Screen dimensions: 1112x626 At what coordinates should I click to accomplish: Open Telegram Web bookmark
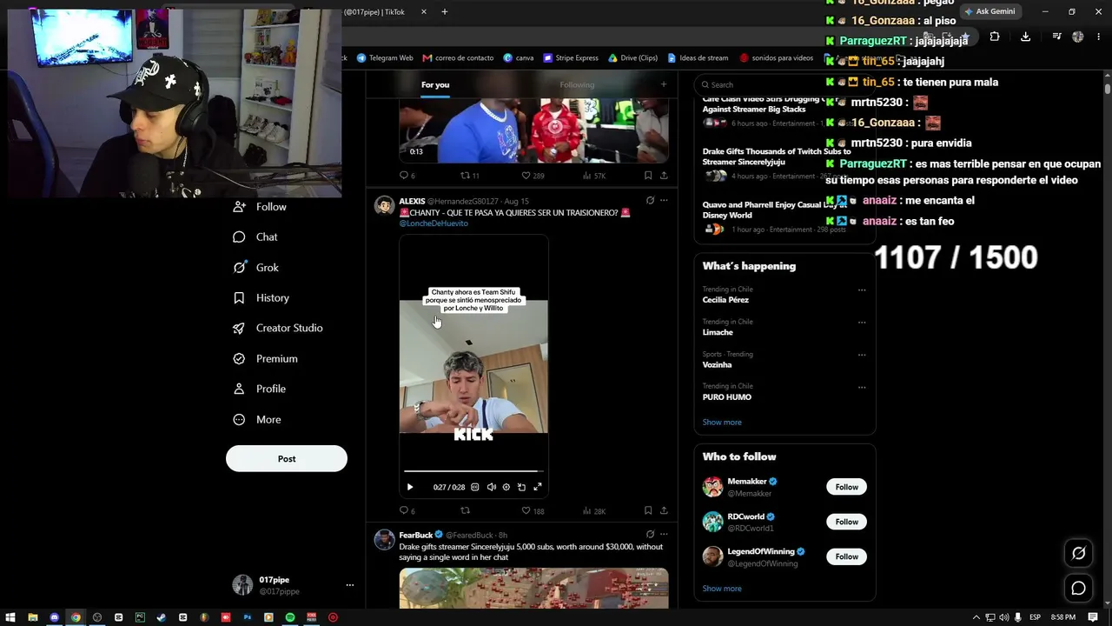point(385,58)
